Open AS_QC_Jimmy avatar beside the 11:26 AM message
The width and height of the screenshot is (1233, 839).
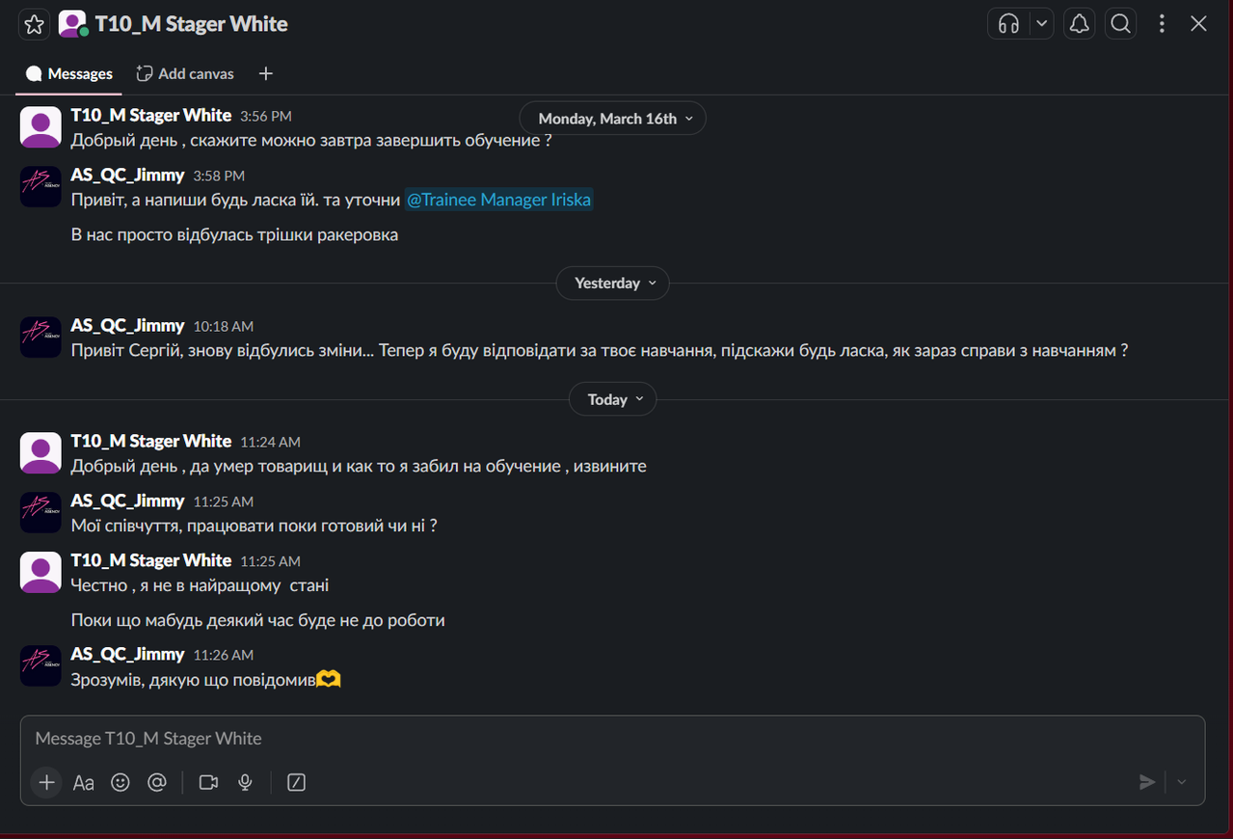(40, 666)
